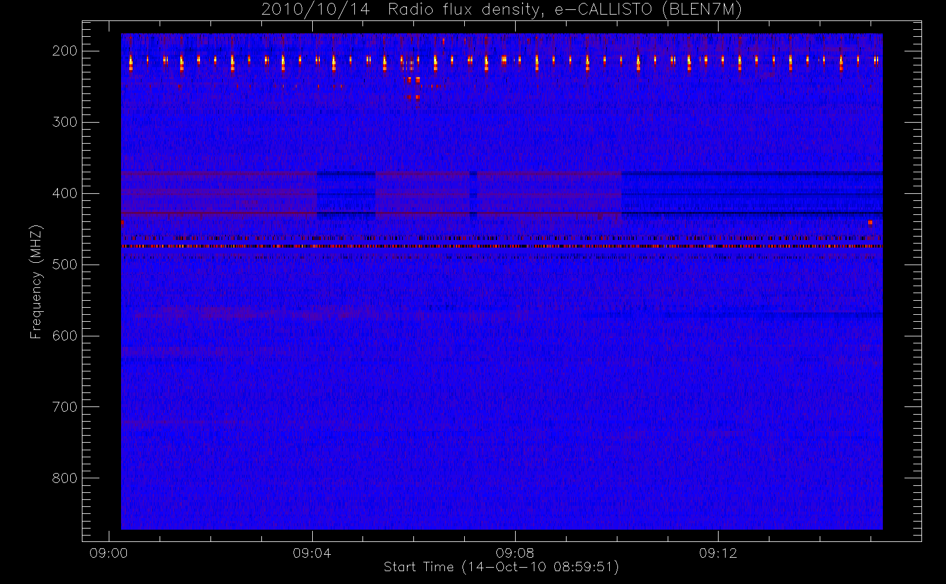Click the 600 frequency tick label
Image resolution: width=946 pixels, height=584 pixels.
tap(65, 336)
